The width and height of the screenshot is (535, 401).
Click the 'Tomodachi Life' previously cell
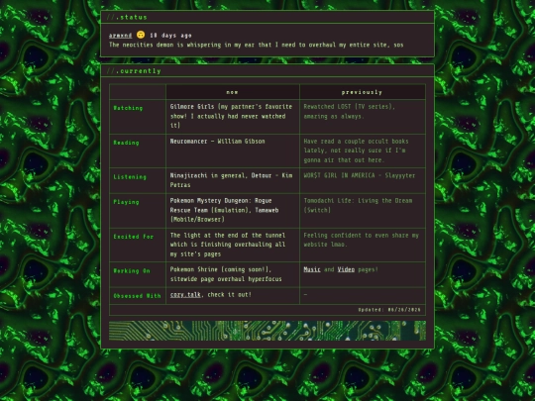pos(363,210)
